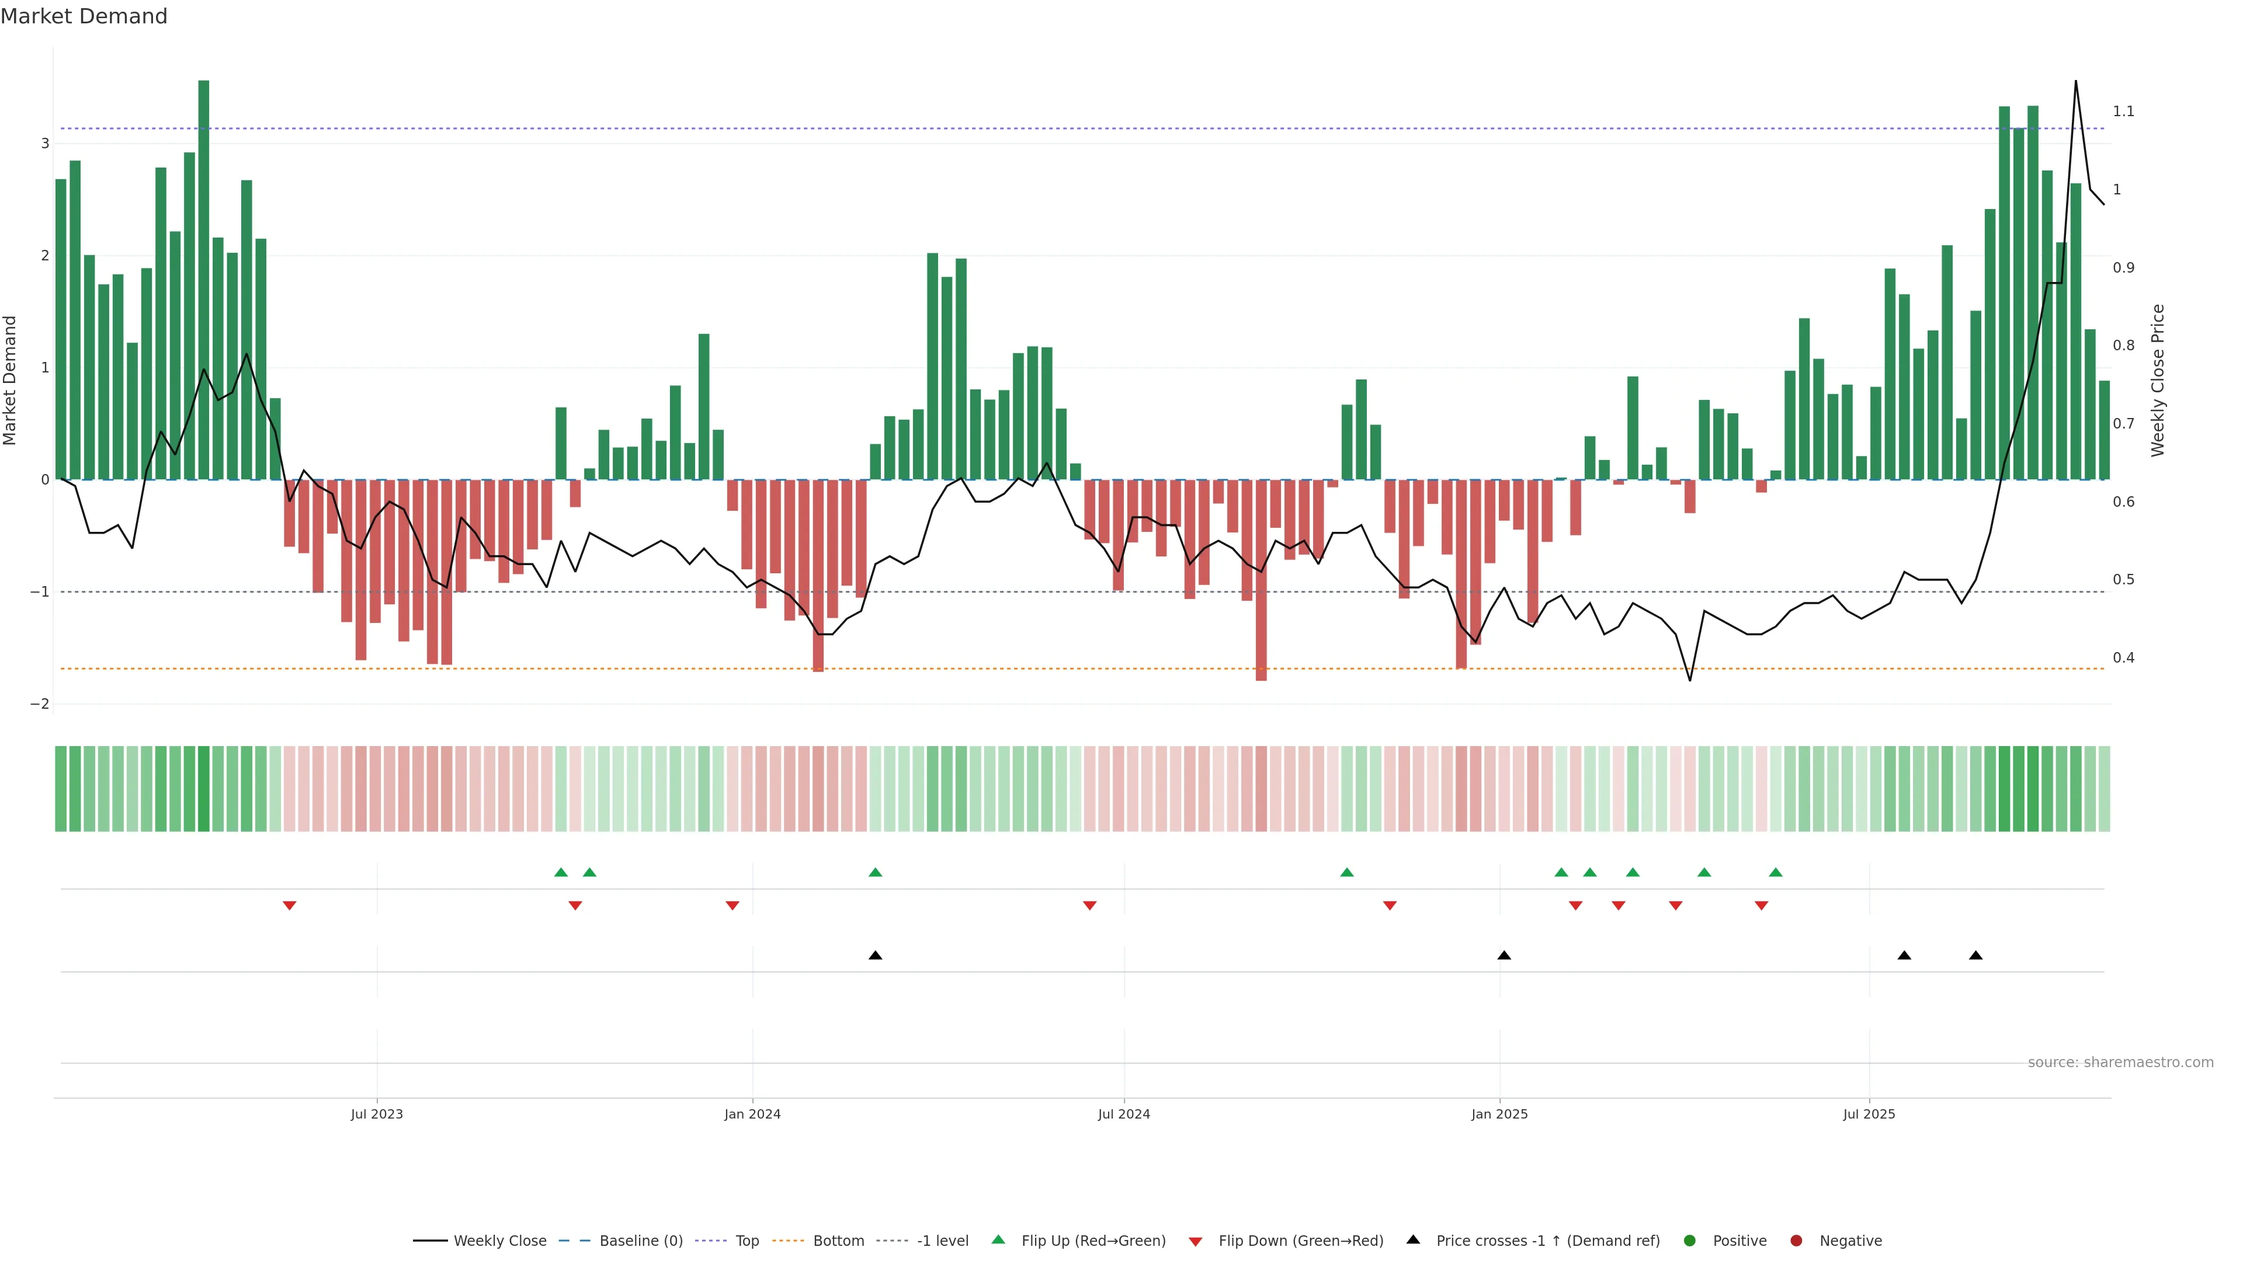Select the rightmost green flip-up triangle marker
The image size is (2243, 1261).
point(1776,872)
